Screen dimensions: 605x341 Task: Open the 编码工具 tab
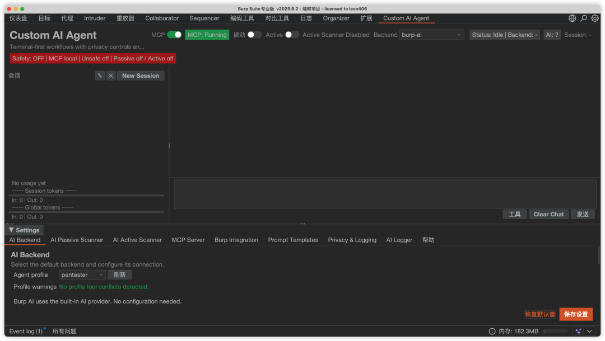243,18
